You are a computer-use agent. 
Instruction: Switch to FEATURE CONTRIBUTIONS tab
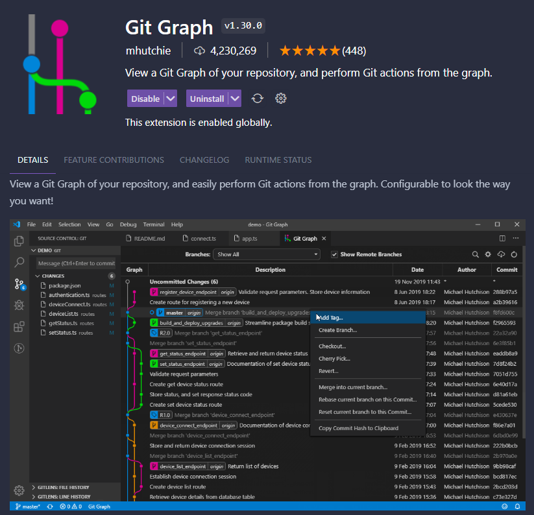coord(114,160)
